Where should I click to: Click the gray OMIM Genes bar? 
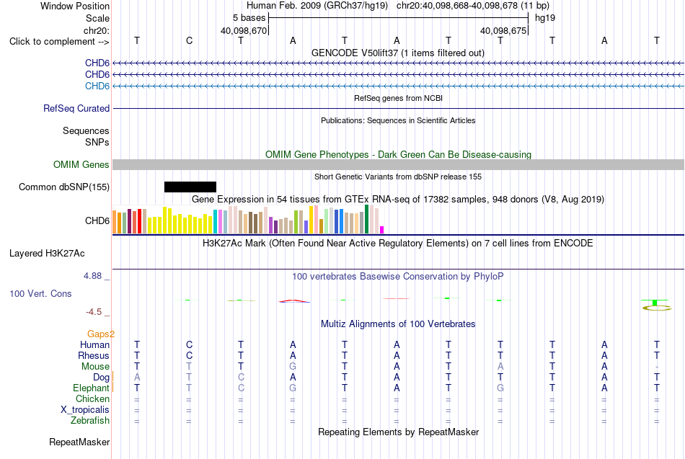pyautogui.click(x=398, y=164)
